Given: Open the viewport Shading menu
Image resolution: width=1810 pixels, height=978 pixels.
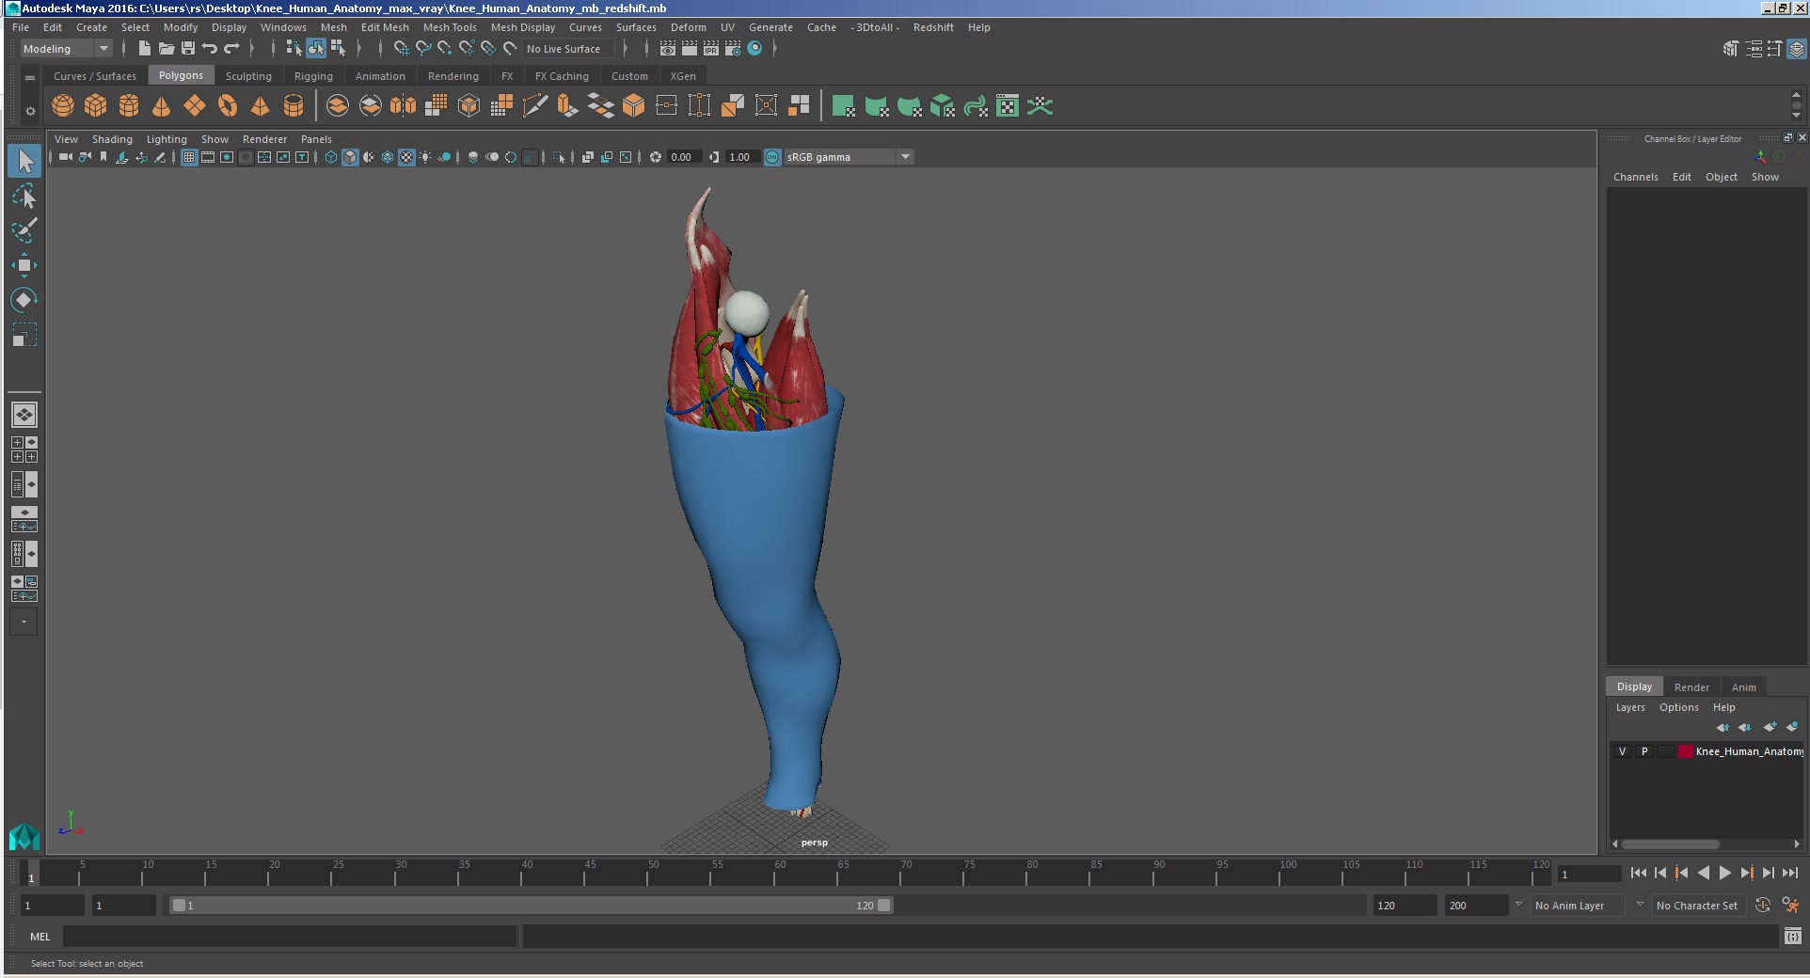Looking at the screenshot, I should point(112,139).
